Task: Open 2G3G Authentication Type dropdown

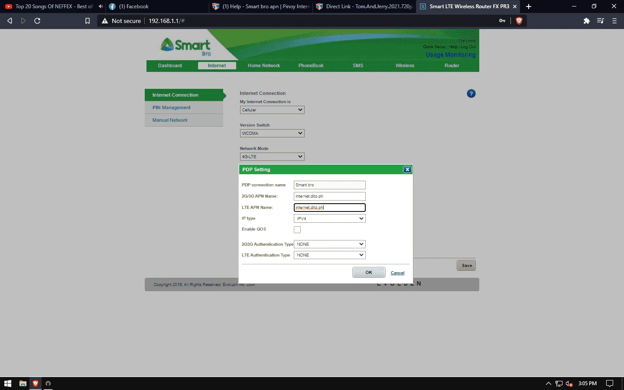Action: point(329,244)
